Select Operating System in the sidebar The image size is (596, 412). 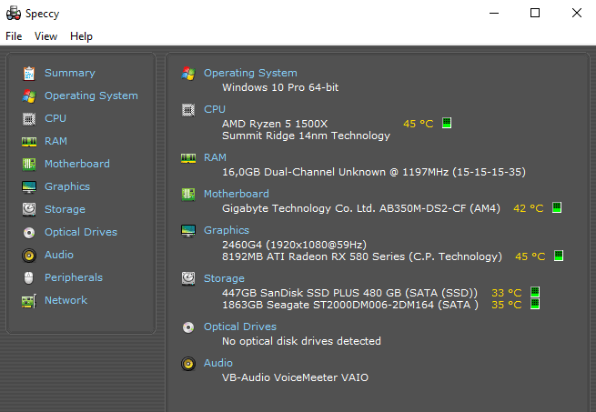(91, 95)
